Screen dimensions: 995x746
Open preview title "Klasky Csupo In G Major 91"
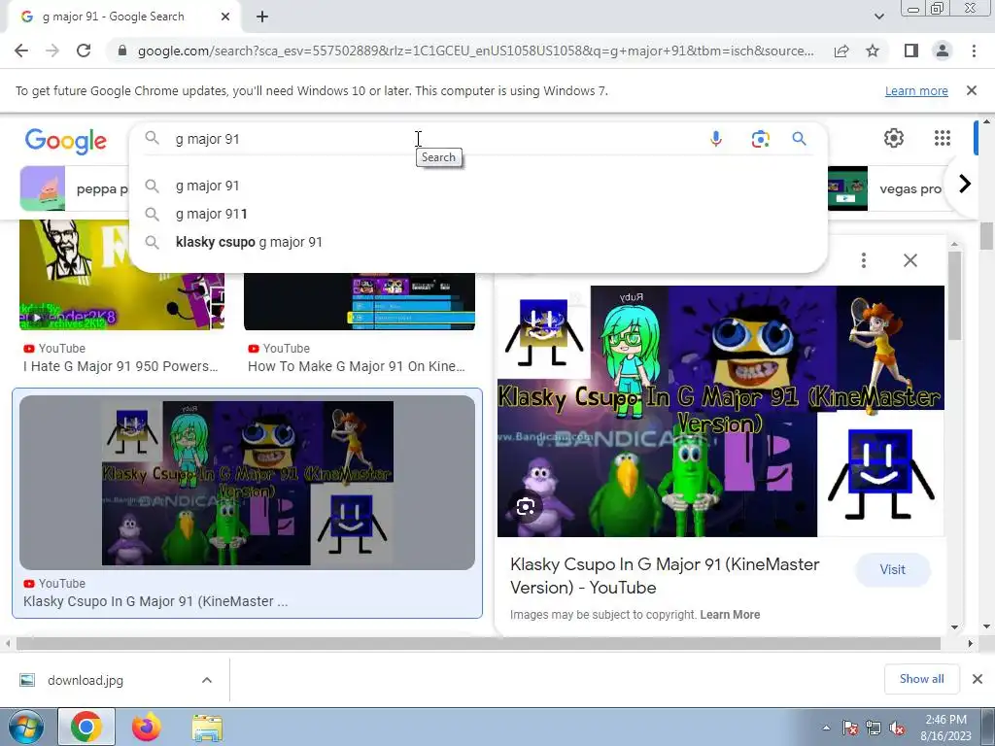665,576
